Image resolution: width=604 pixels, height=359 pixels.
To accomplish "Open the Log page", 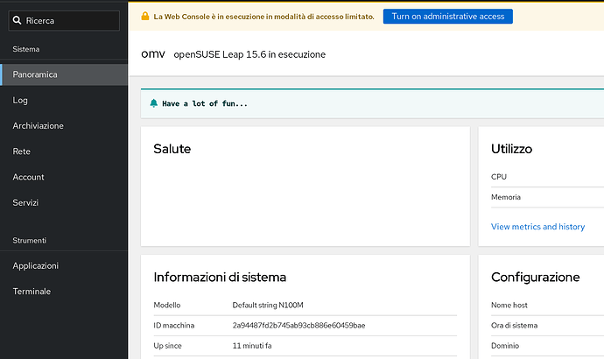I will (20, 100).
